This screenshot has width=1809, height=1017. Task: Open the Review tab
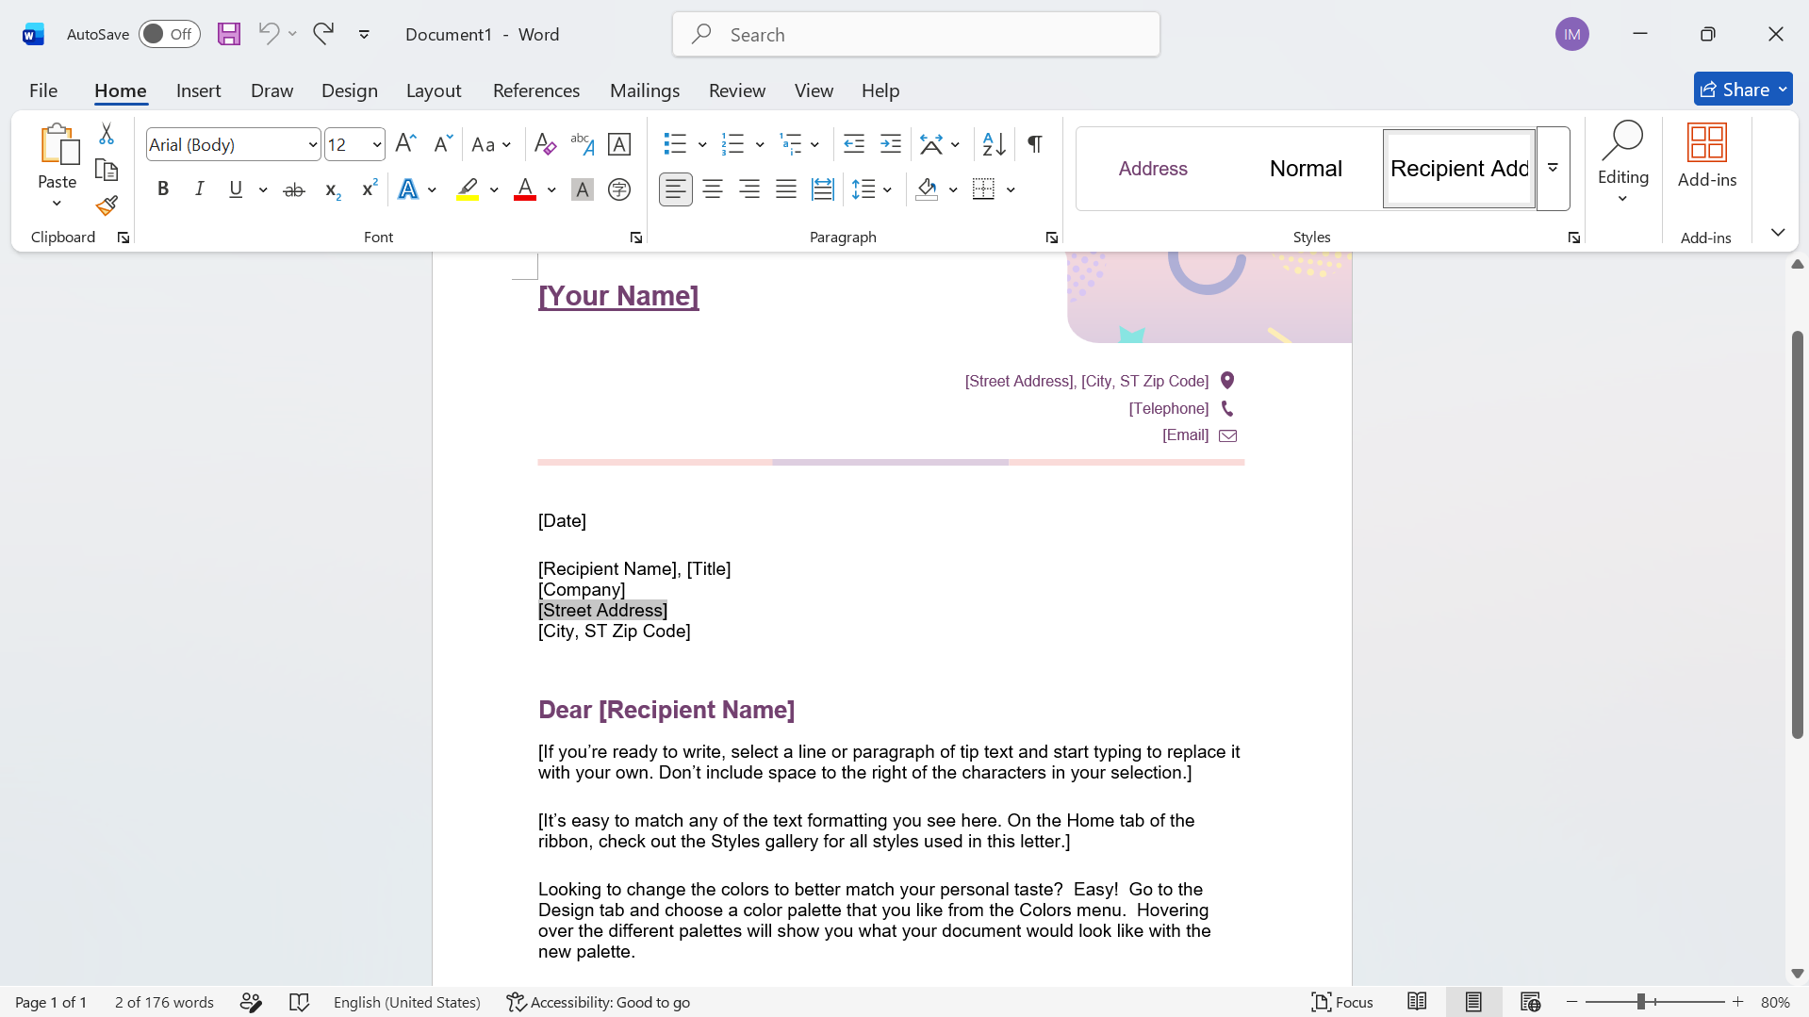click(737, 90)
